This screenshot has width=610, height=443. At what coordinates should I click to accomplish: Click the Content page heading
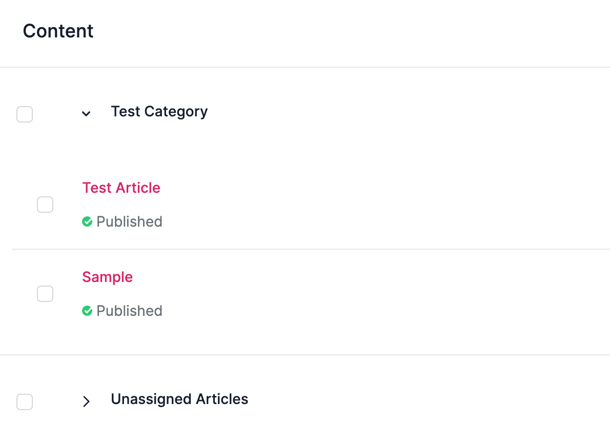click(x=58, y=31)
